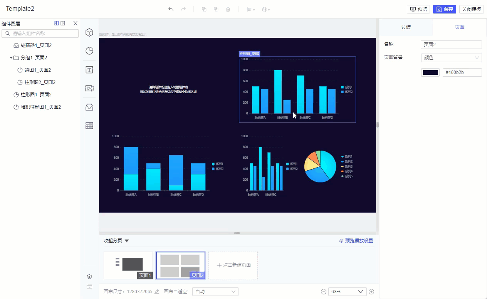This screenshot has width=487, height=299.
Task: Click the 关闭模板 button
Action: pyautogui.click(x=472, y=9)
